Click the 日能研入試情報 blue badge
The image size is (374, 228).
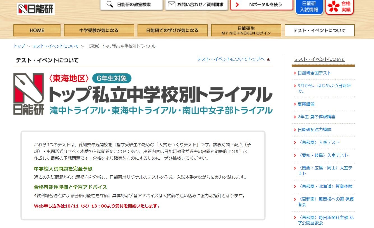(310, 7)
